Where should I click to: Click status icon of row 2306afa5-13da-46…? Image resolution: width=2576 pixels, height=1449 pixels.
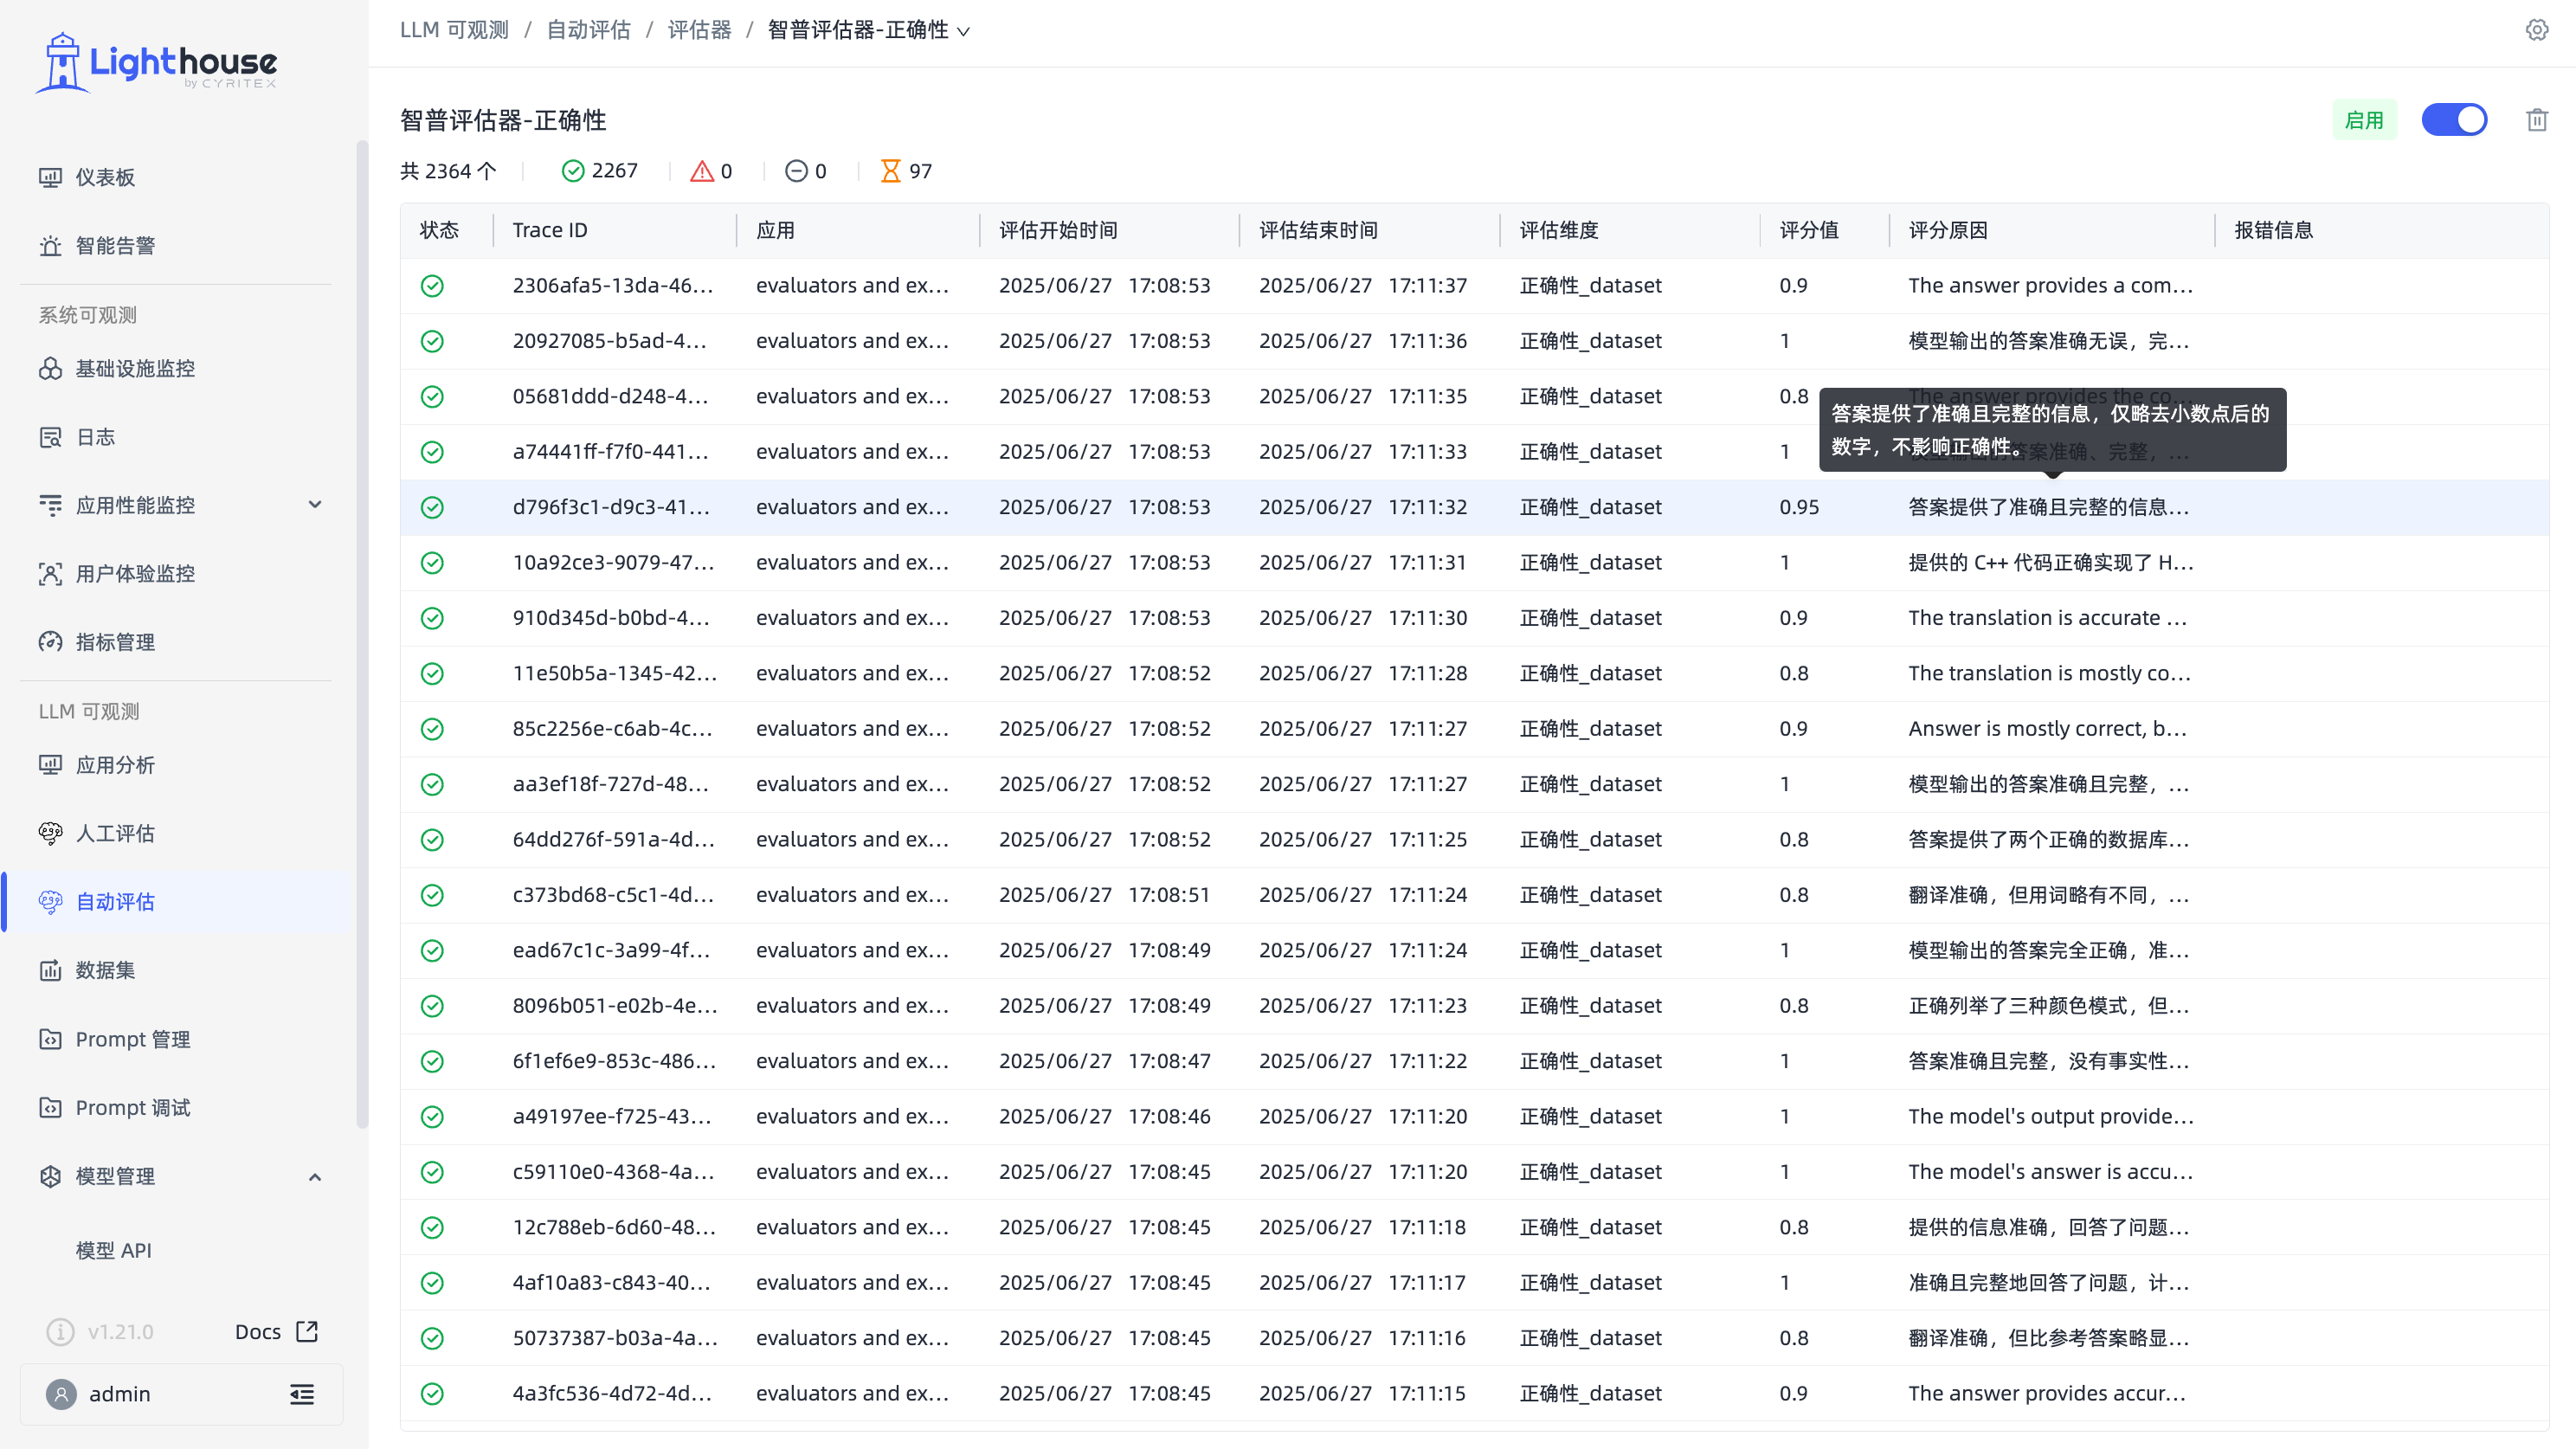[x=432, y=286]
